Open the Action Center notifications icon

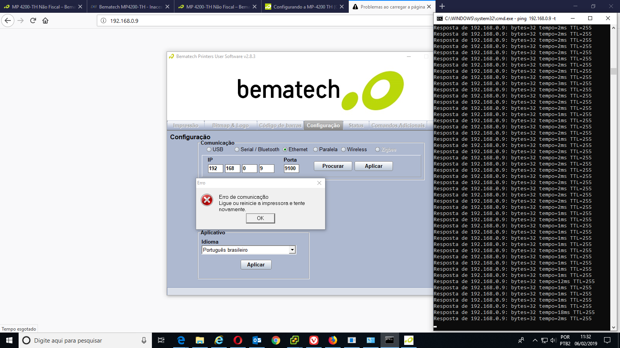(607, 340)
